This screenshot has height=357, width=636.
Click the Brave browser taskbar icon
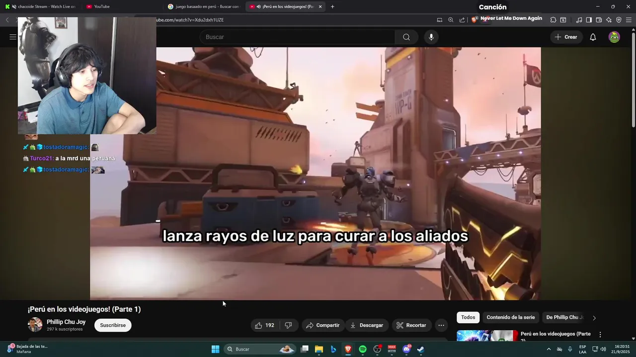point(348,349)
